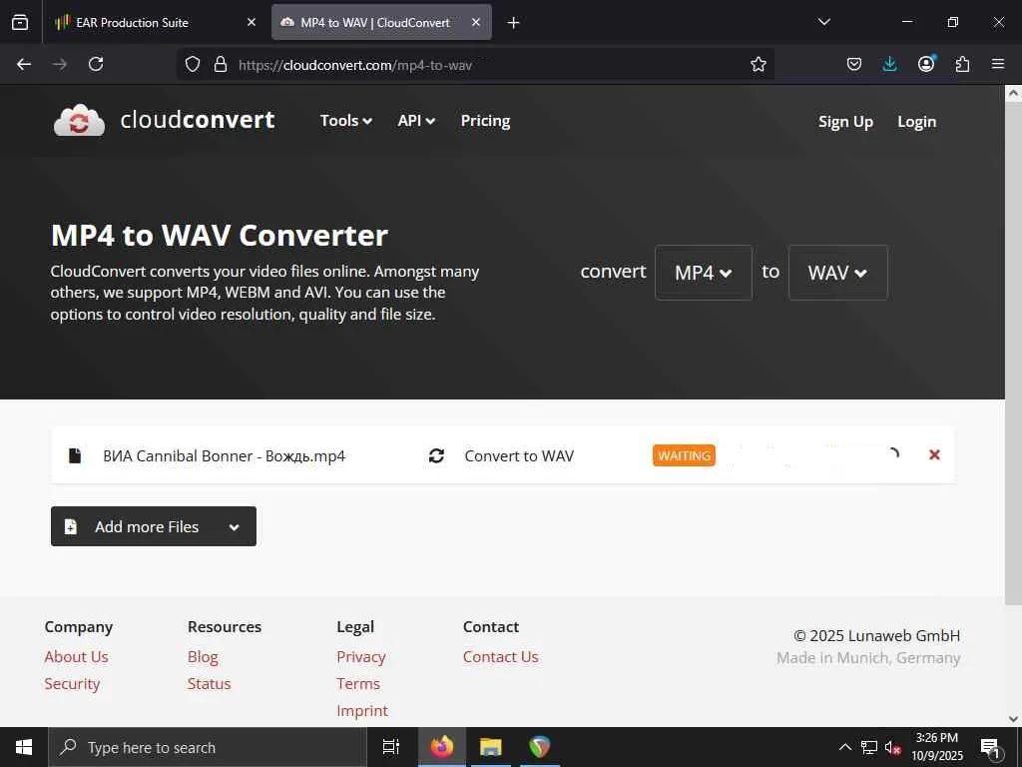Viewport: 1022px width, 767px height.
Task: Select the MP4 to WAV CloudConvert tab
Action: tap(381, 22)
